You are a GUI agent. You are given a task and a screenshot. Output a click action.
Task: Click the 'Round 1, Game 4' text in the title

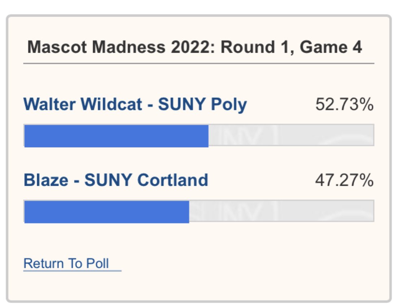291,47
